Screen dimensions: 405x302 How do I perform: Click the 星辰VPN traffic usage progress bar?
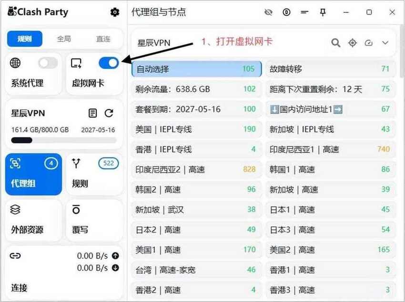[64, 140]
